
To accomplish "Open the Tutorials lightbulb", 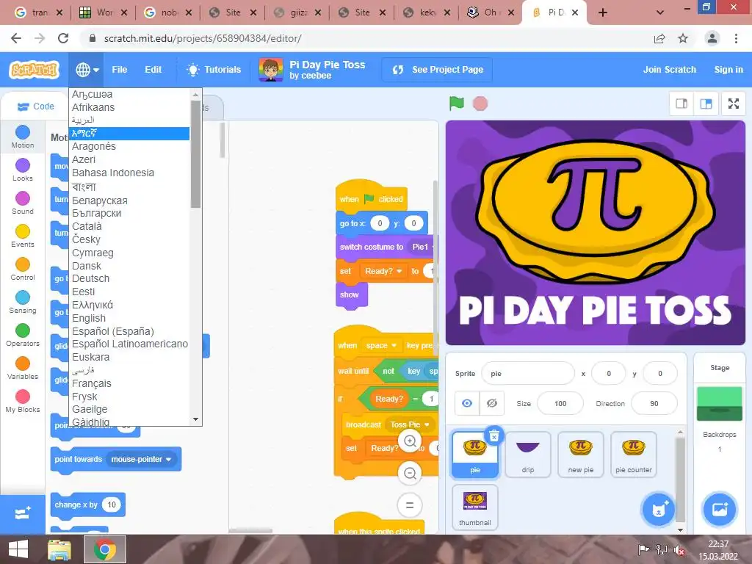I will (214, 70).
